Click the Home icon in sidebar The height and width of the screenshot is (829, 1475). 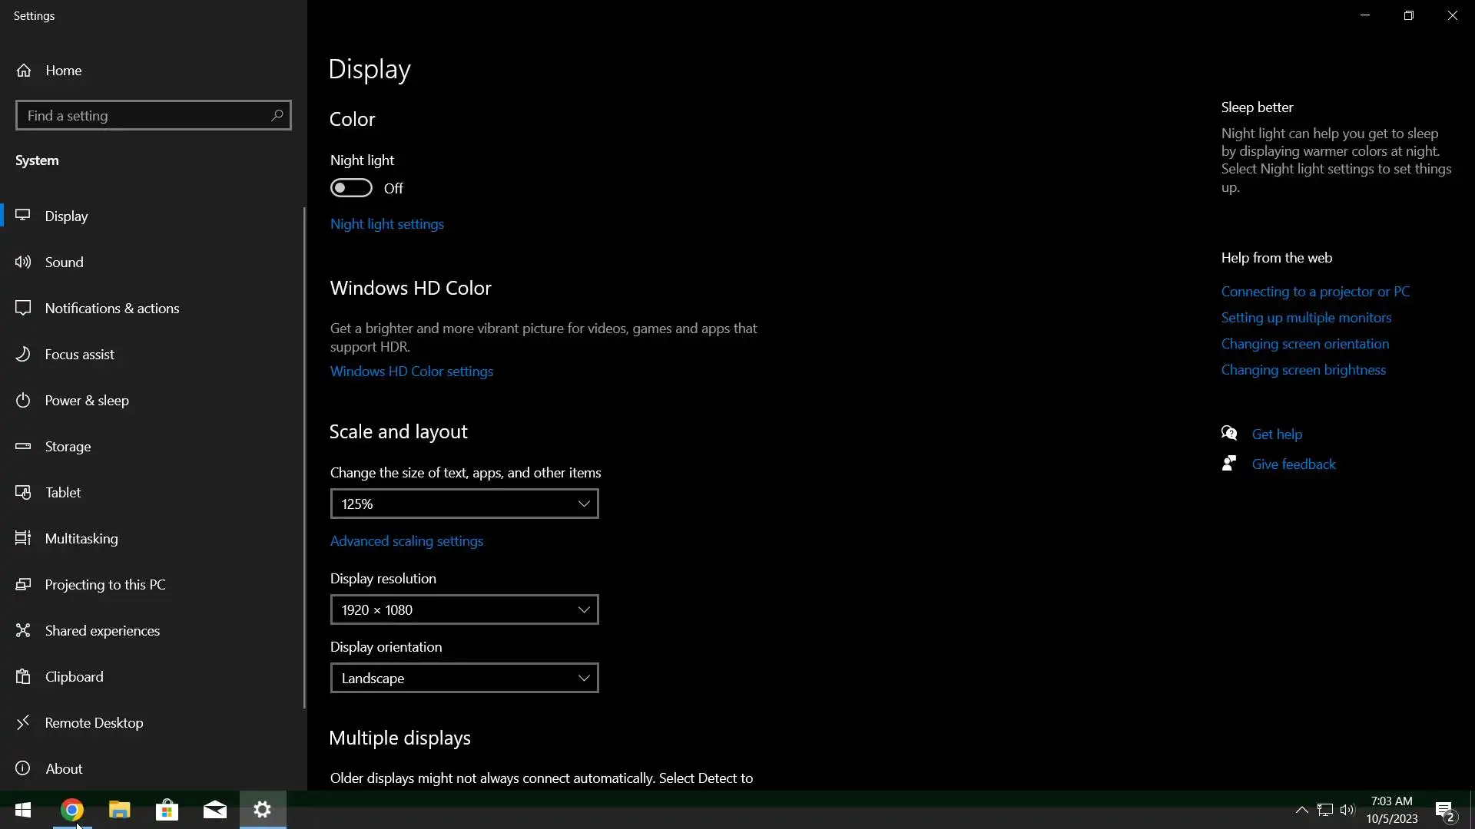coord(24,71)
